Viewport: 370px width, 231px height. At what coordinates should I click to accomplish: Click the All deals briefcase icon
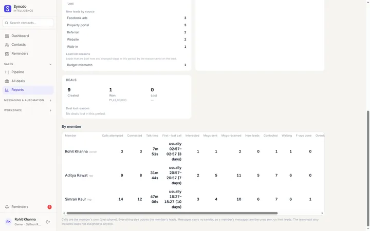pos(7,81)
